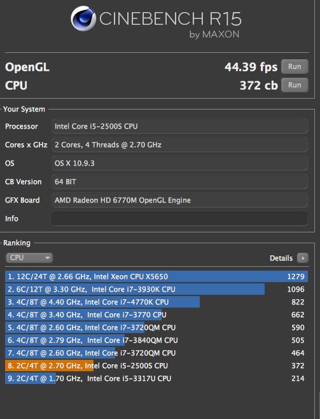This screenshot has width=320, height=419.
Task: Click the 44.39 fps OpenGL score
Action: point(251,67)
